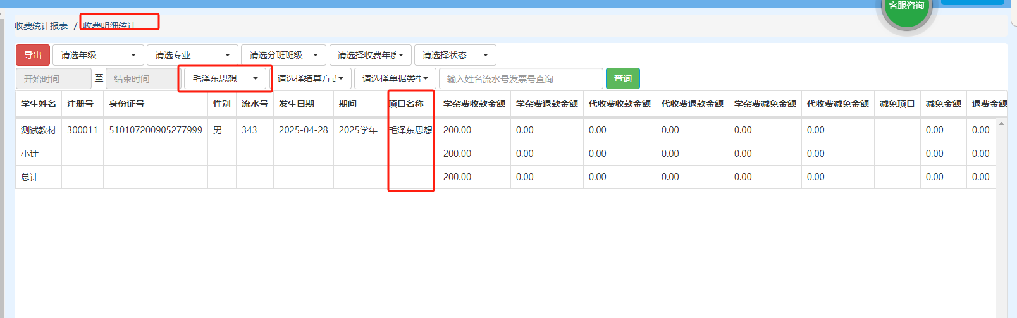Click the 开始时间 start date field

[x=53, y=79]
